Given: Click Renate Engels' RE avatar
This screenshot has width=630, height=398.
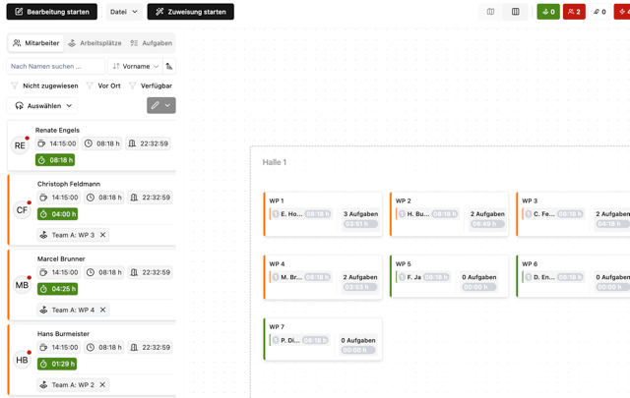Looking at the screenshot, I should (x=21, y=144).
